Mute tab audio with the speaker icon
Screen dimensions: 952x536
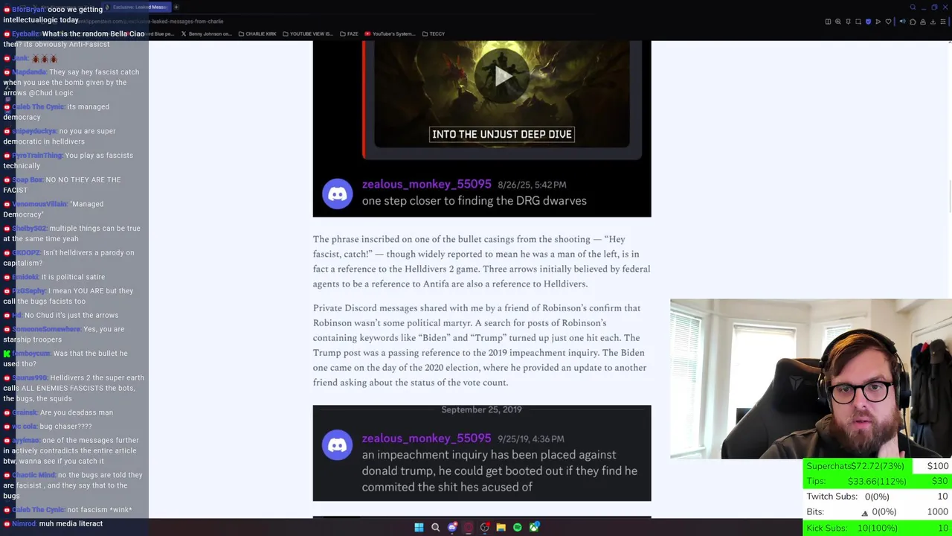[x=902, y=22]
